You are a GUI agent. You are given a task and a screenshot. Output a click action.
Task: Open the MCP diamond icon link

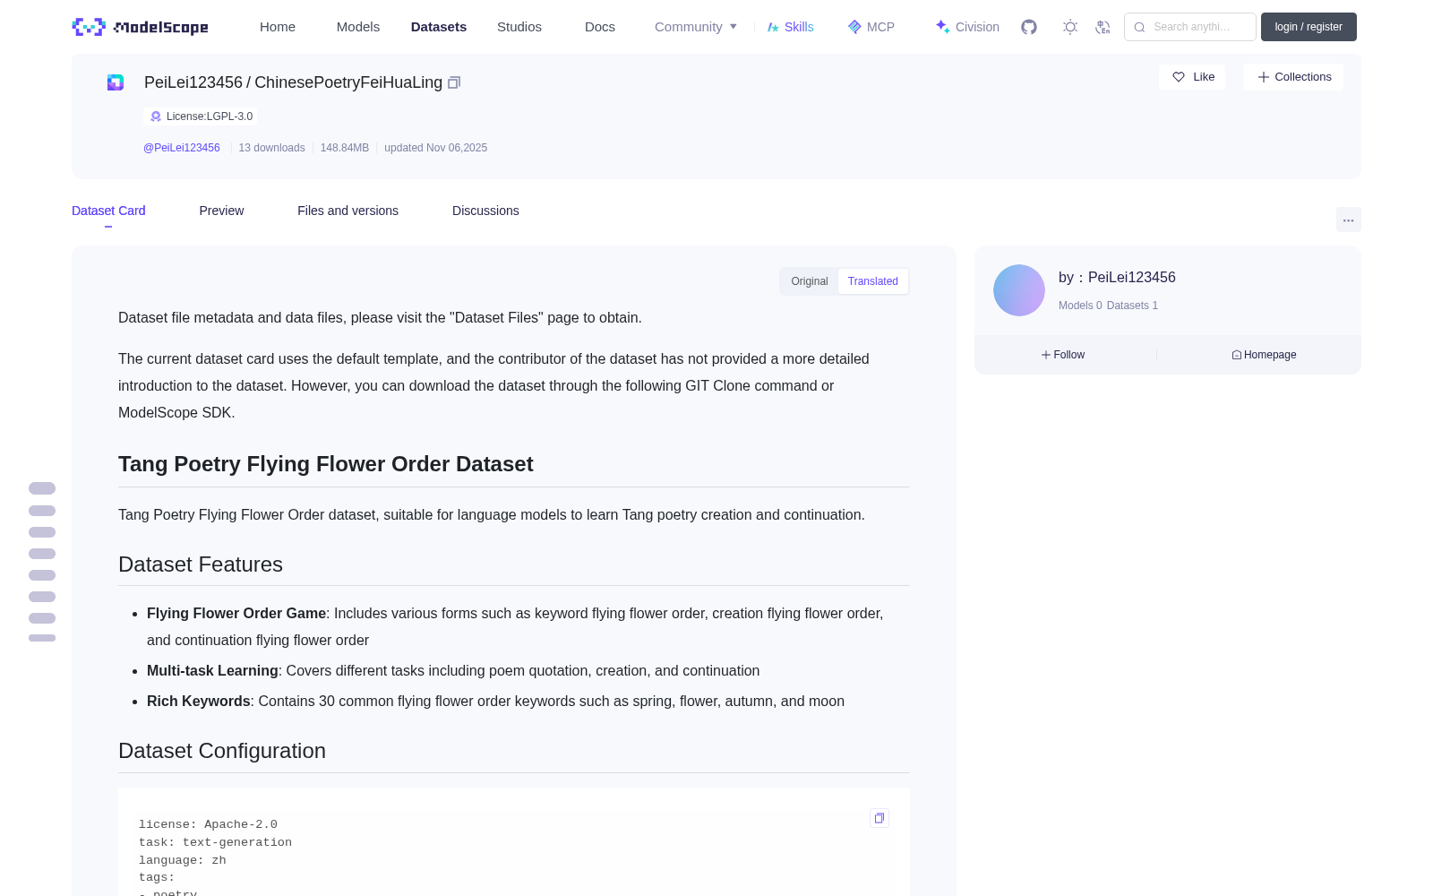pyautogui.click(x=854, y=27)
